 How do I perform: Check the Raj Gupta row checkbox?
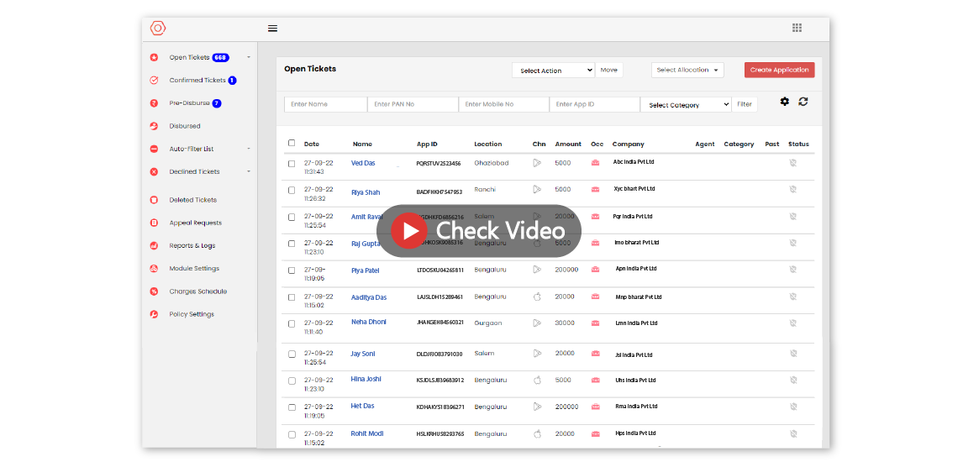[x=292, y=244]
